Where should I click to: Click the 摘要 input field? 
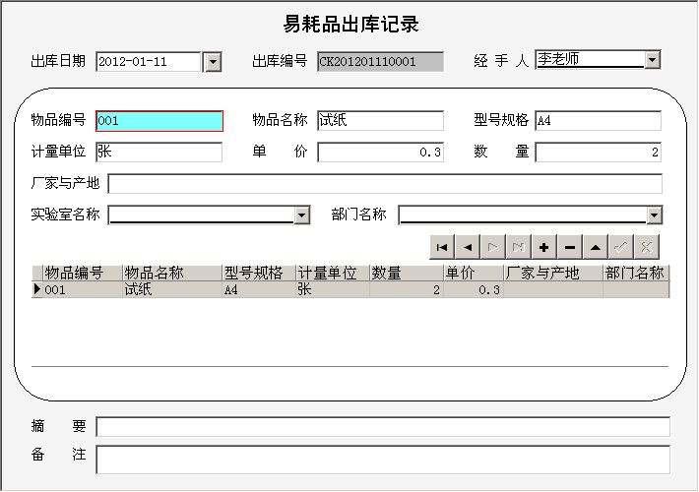point(383,426)
